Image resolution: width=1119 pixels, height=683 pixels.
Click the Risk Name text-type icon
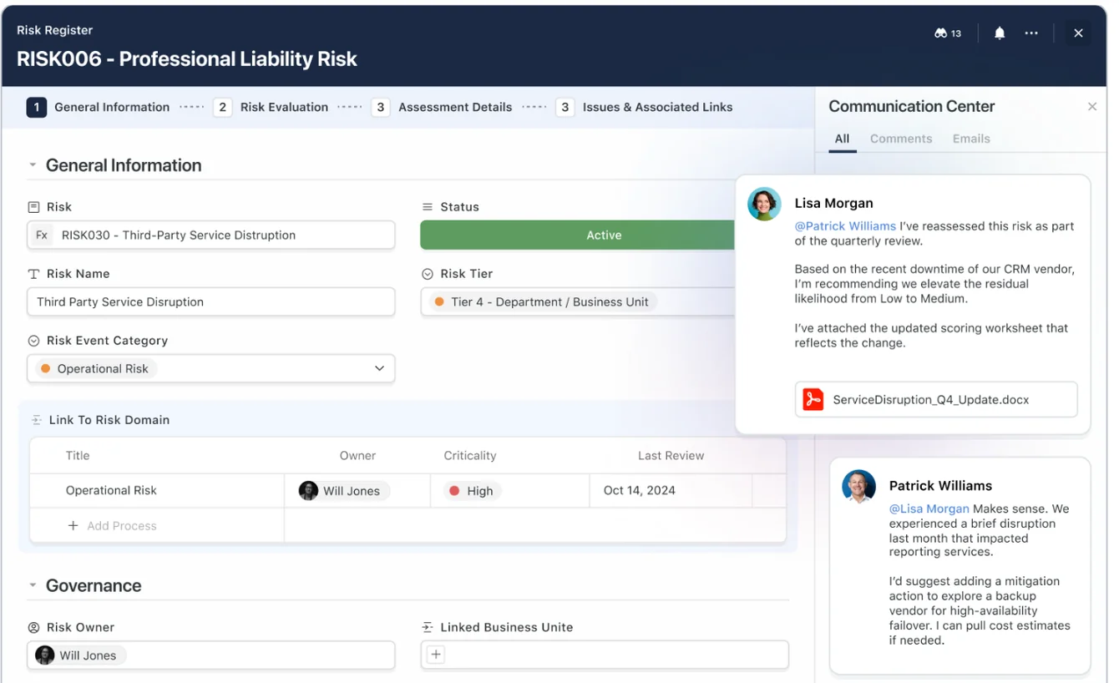click(34, 274)
